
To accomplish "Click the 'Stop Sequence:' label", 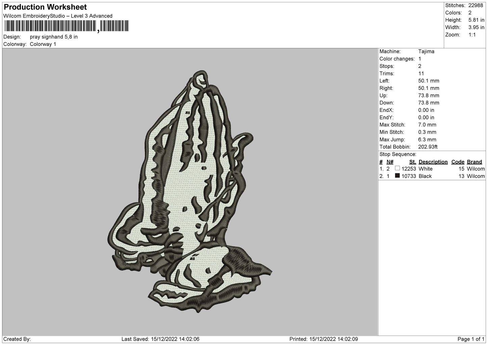I will pos(398,154).
